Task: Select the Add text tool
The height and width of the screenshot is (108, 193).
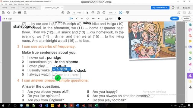Action: pos(71,19)
